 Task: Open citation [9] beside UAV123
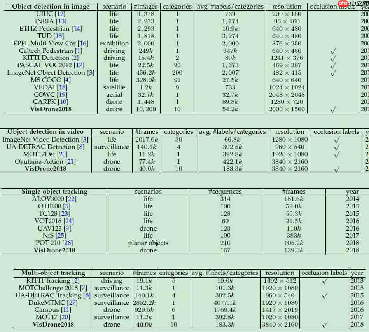[x=67, y=229]
